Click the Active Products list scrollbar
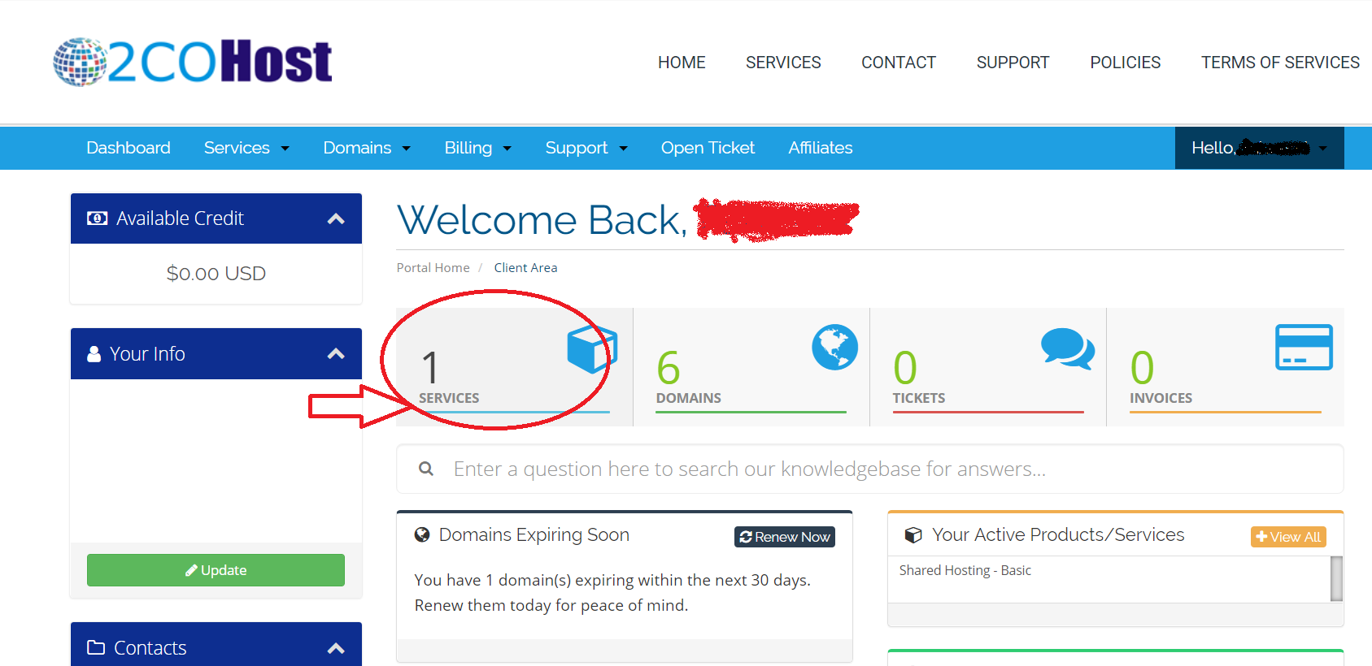Image resolution: width=1372 pixels, height=666 pixels. [x=1336, y=578]
